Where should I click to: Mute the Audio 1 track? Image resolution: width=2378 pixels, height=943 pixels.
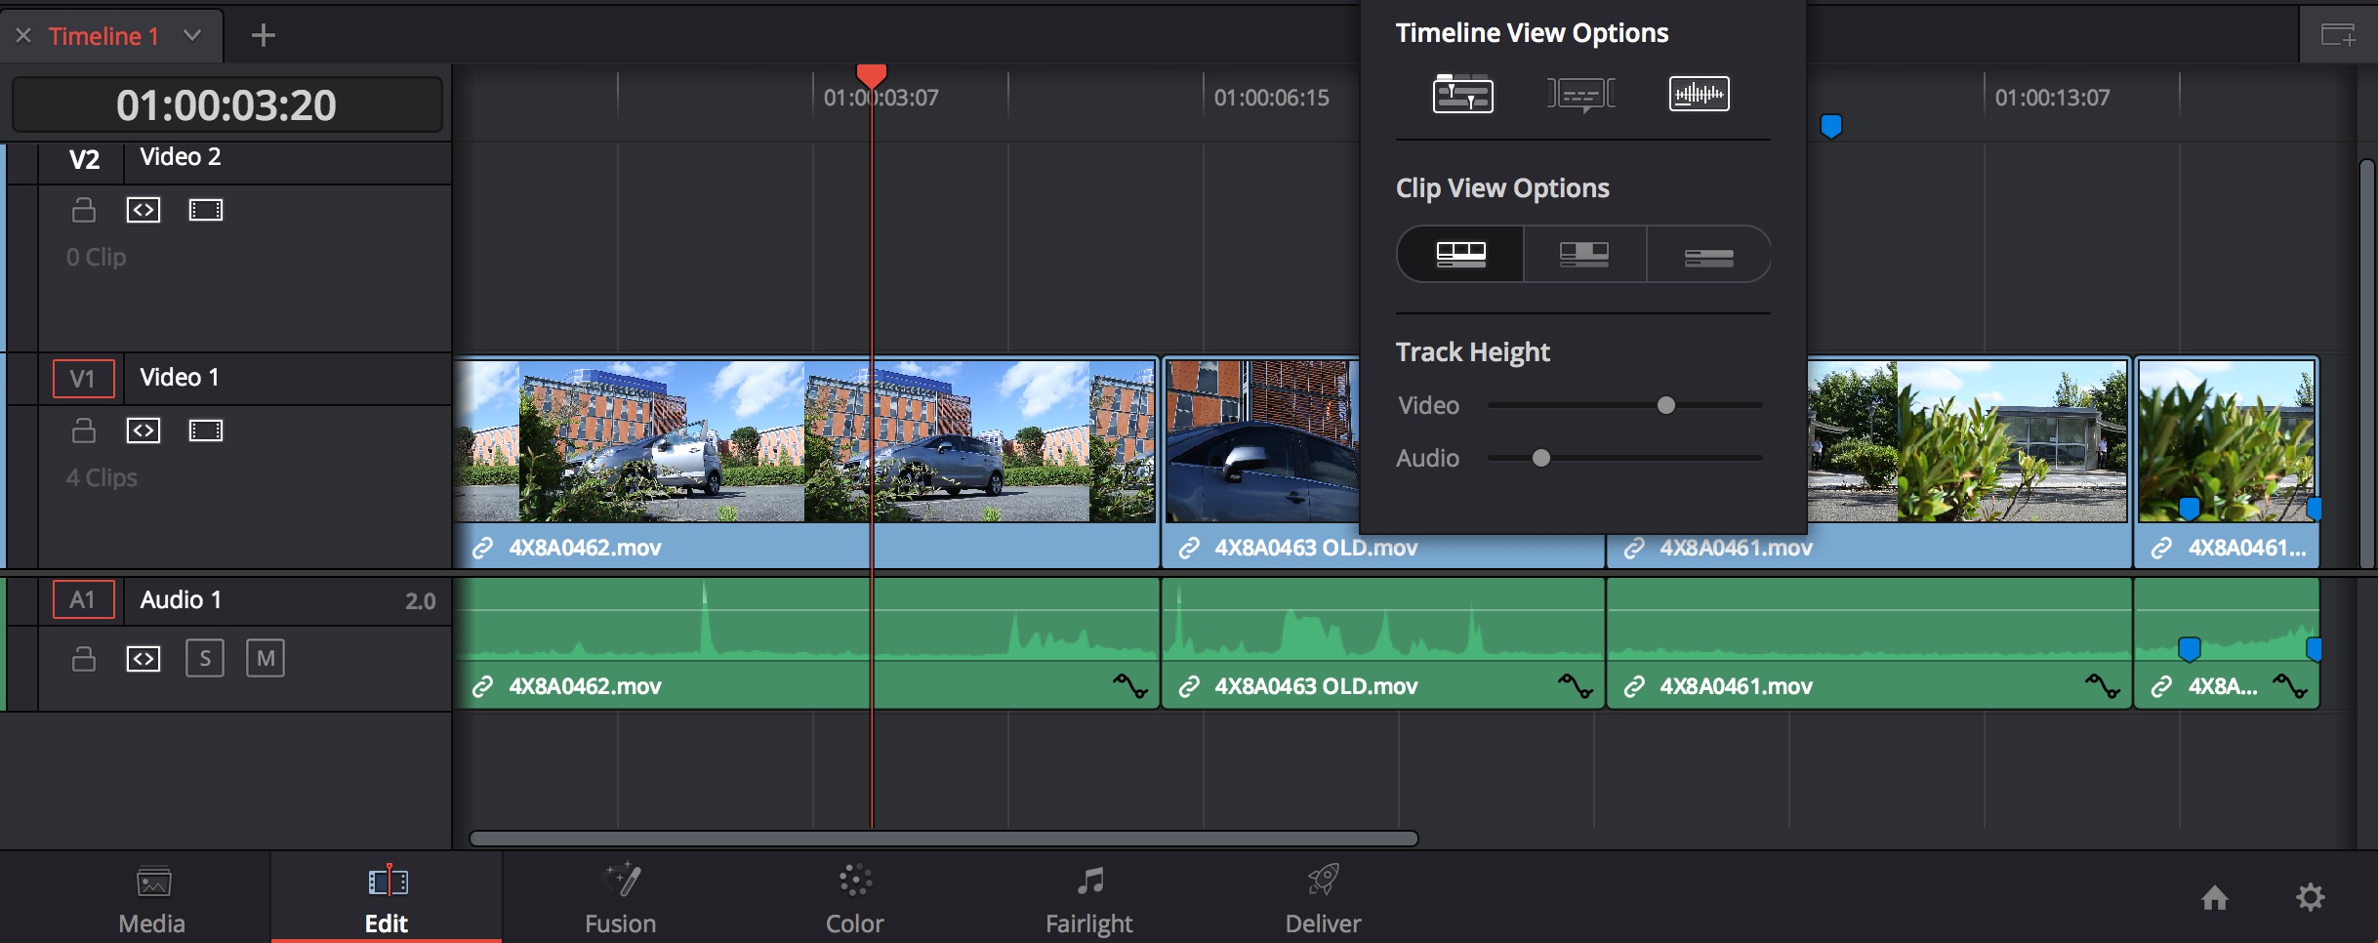[x=266, y=658]
